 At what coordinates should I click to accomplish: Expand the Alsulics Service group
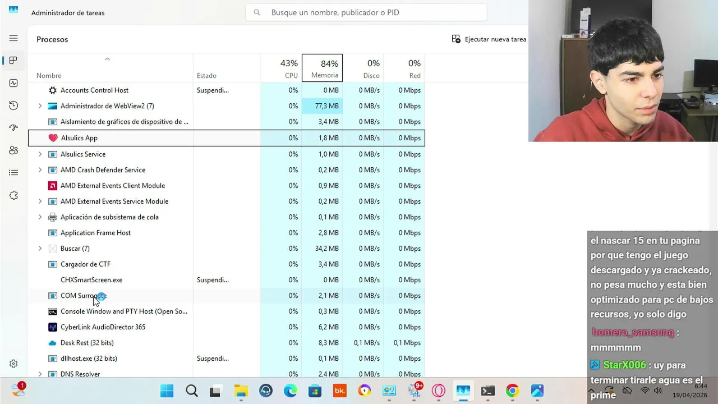coord(40,154)
